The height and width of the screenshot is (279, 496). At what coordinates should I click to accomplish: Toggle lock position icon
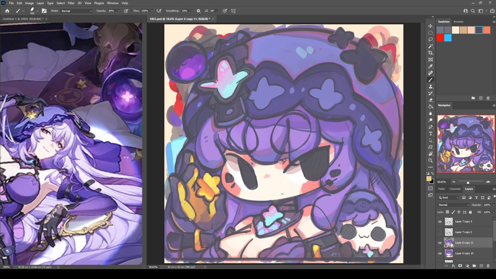click(459, 212)
